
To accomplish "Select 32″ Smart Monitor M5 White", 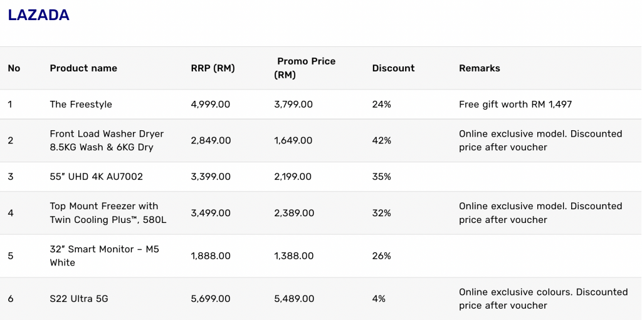I will [x=104, y=255].
